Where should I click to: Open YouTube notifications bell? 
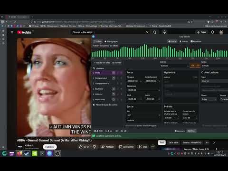click(213, 32)
